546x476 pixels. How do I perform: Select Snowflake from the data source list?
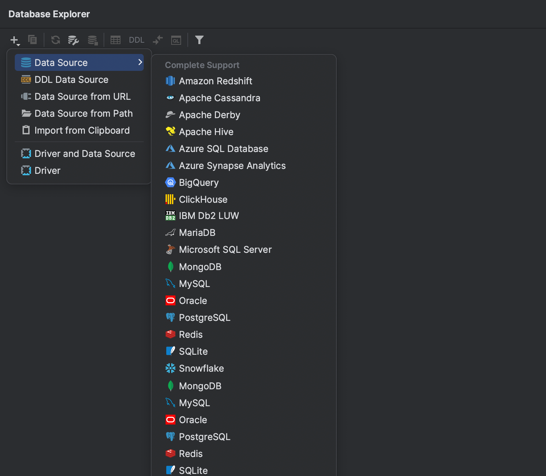click(201, 368)
